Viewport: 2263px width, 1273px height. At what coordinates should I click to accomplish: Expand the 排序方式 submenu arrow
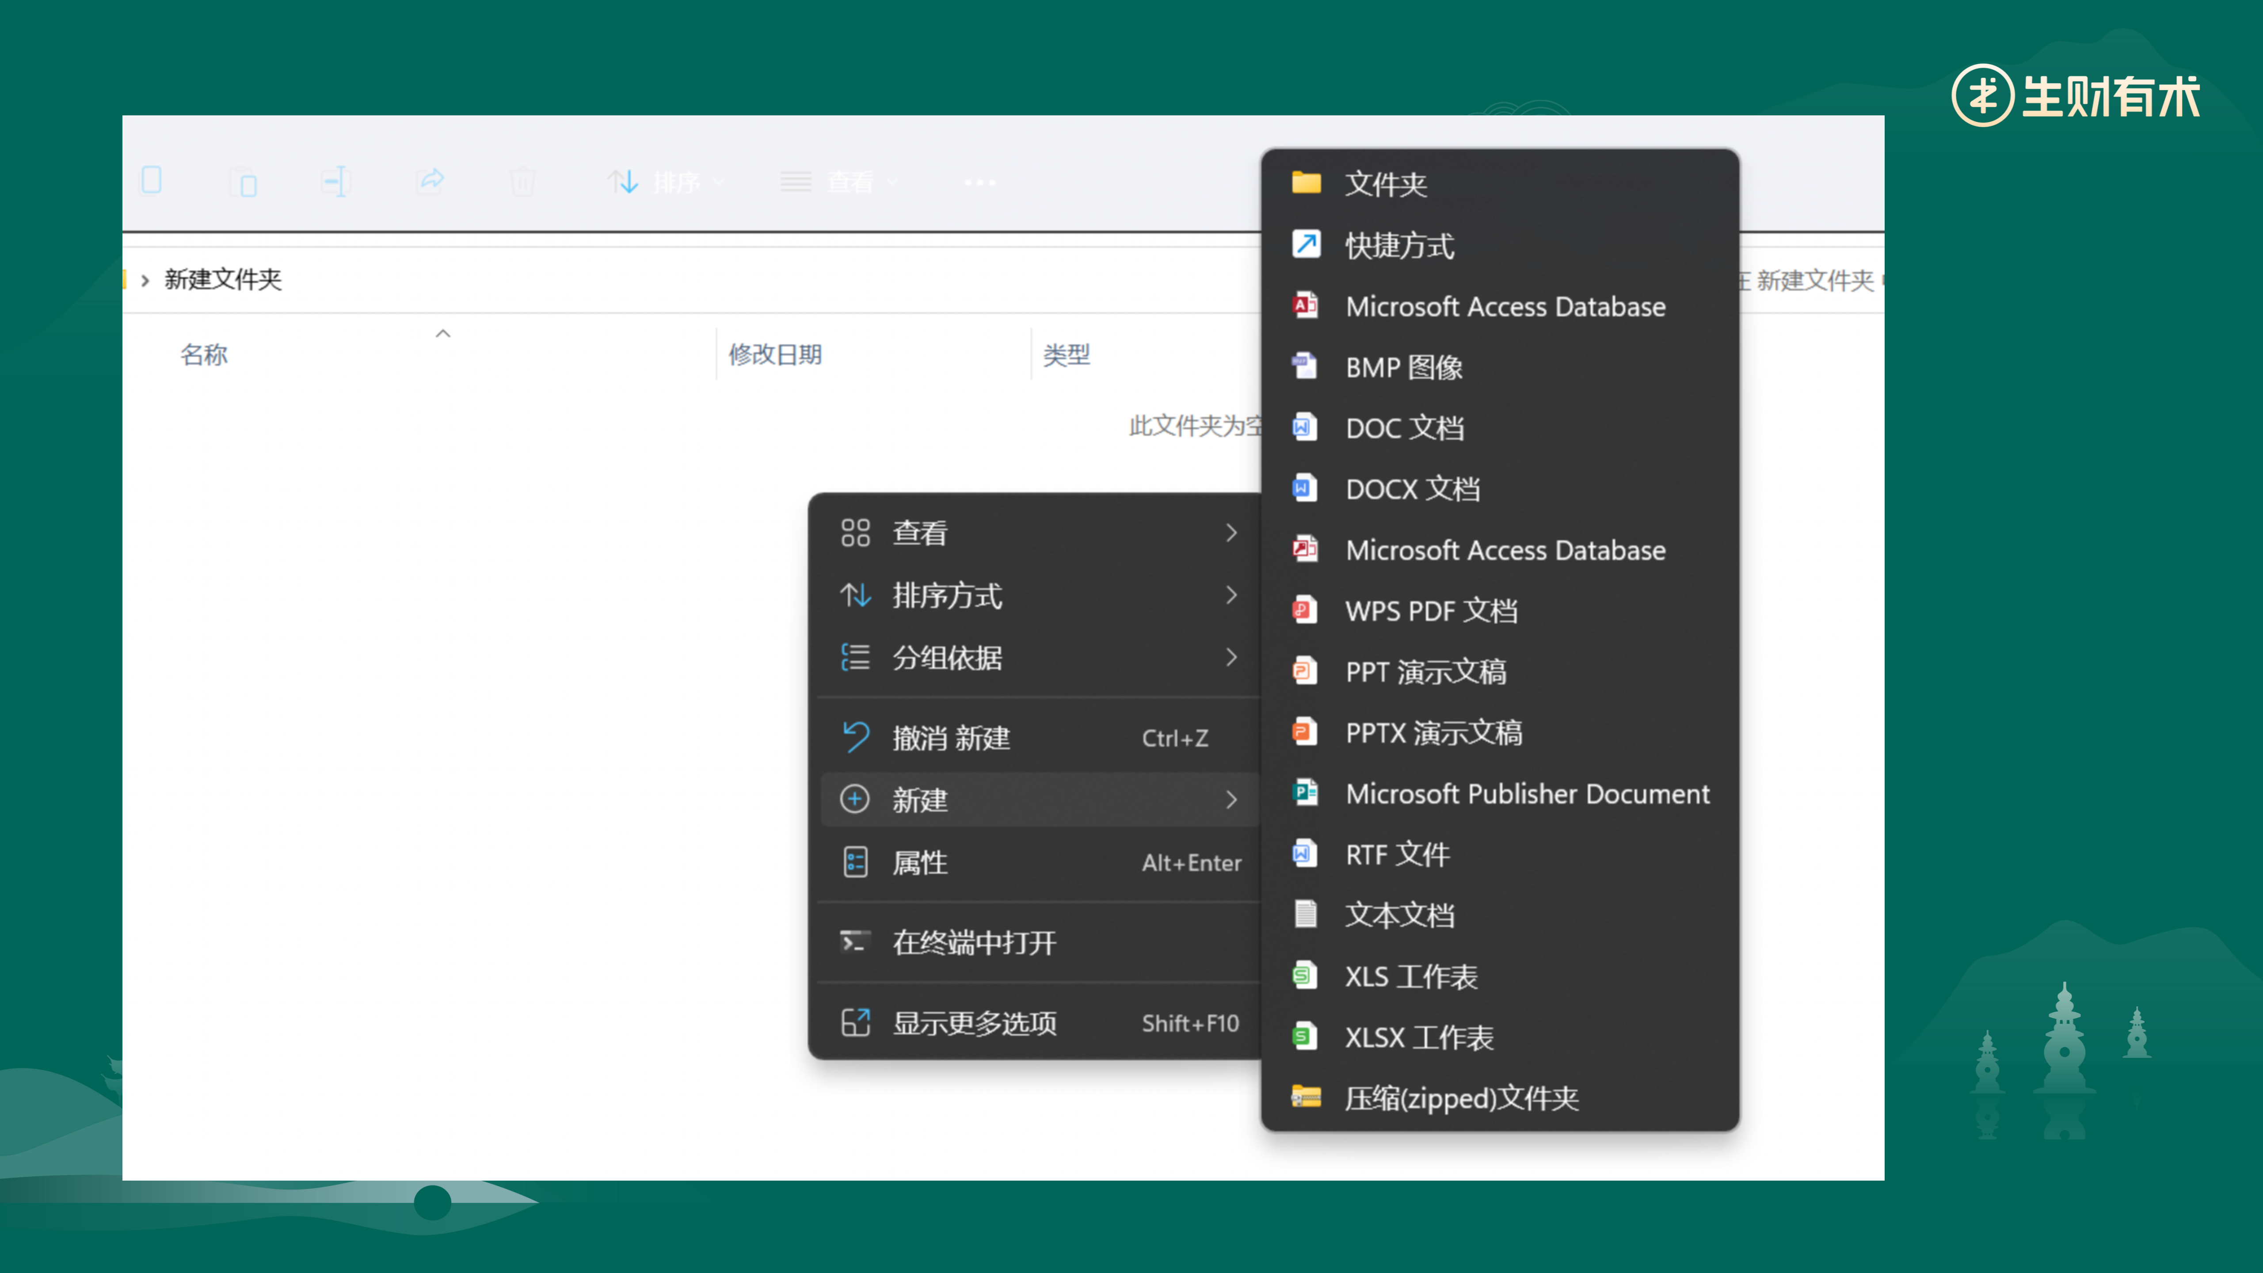point(1232,595)
